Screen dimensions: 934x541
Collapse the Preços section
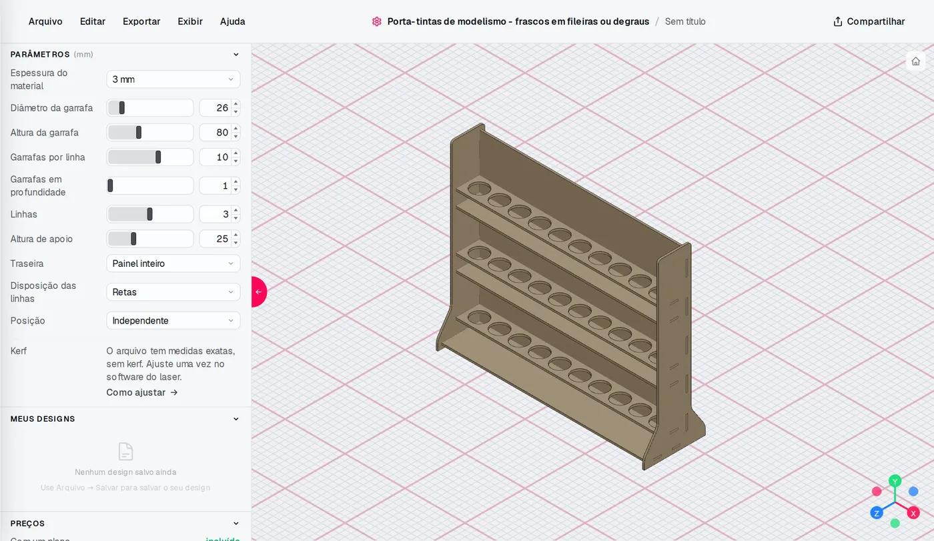tap(236, 524)
